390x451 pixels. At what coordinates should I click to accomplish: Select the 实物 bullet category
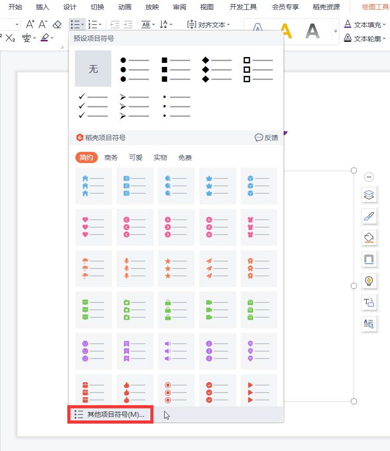pyautogui.click(x=160, y=157)
